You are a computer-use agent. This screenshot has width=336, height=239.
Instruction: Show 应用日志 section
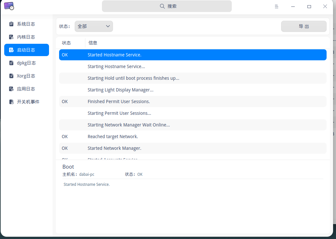(27, 89)
